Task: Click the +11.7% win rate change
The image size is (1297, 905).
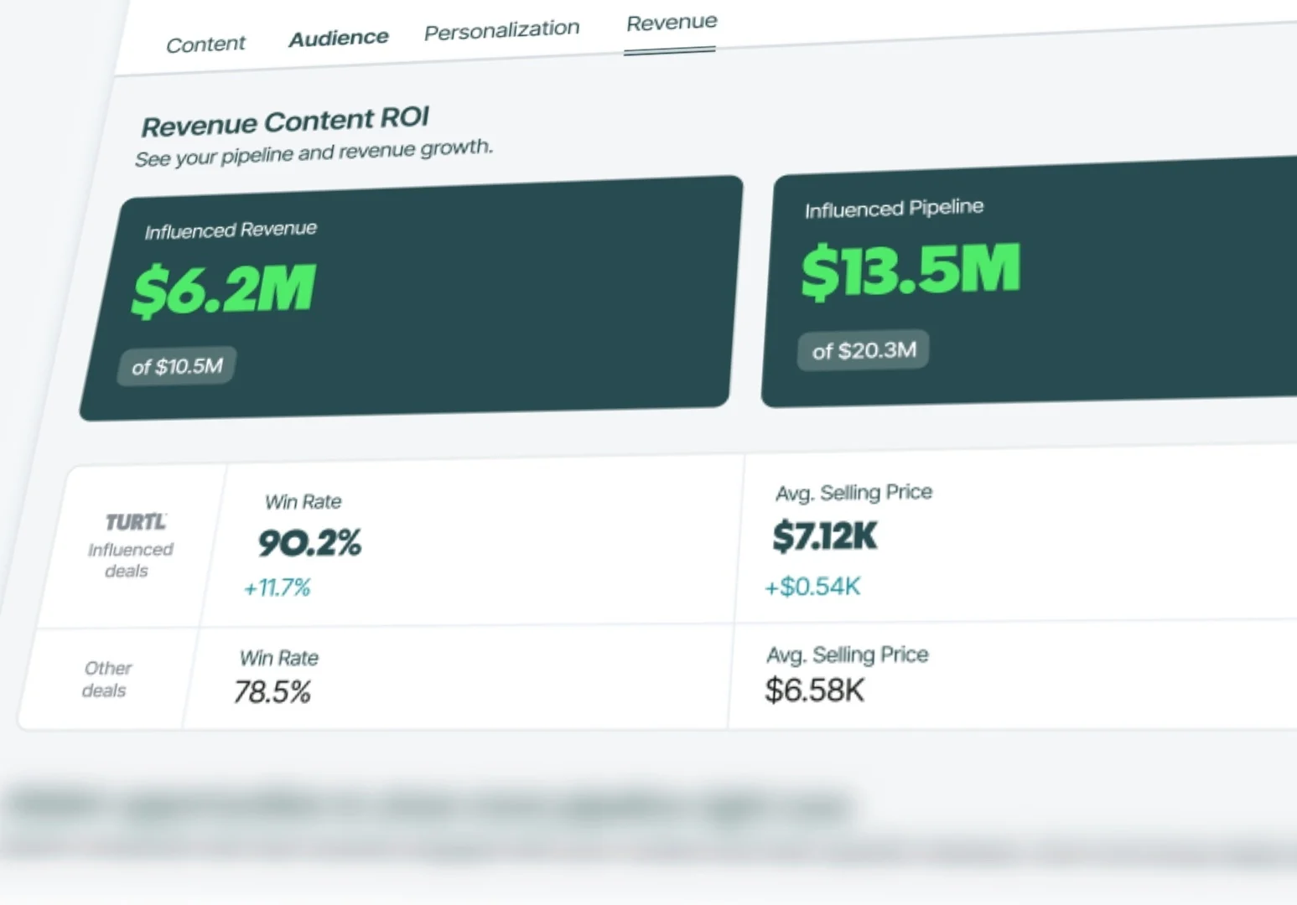Action: [x=277, y=587]
